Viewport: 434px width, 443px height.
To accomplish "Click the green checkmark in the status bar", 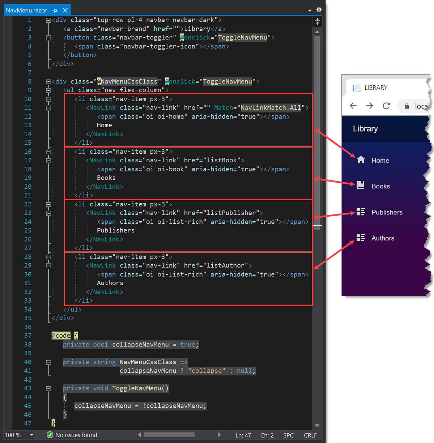I will coord(50,435).
